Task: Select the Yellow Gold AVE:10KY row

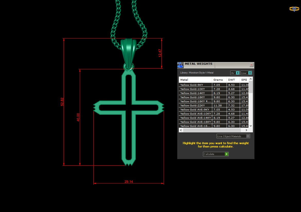Action: (x=214, y=114)
